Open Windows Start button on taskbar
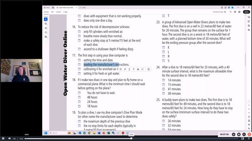This screenshot has width=252, height=141. click(46, 133)
